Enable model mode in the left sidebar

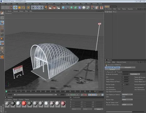[2, 23]
